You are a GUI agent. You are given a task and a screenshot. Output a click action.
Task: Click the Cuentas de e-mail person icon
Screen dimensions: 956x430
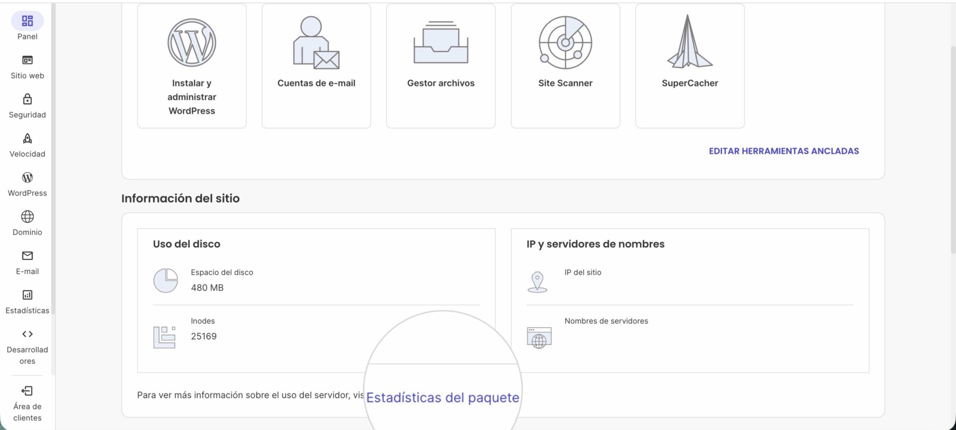click(x=316, y=42)
